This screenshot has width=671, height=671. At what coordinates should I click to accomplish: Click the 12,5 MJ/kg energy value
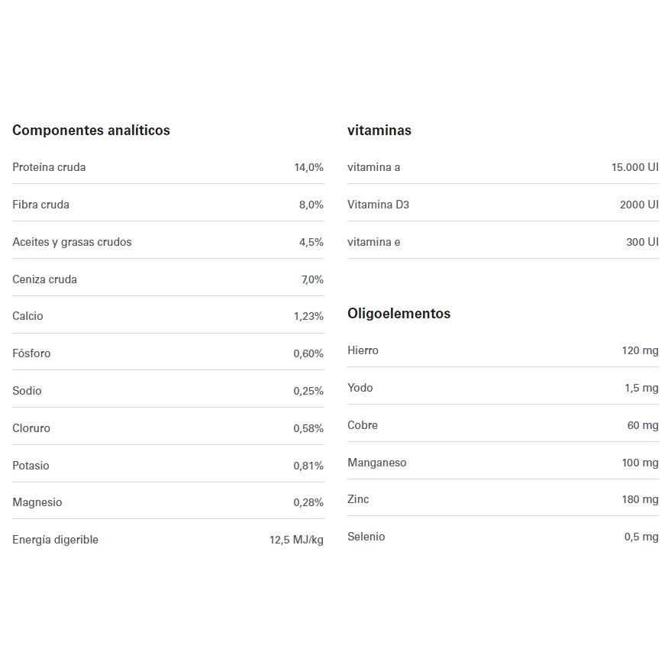click(296, 540)
